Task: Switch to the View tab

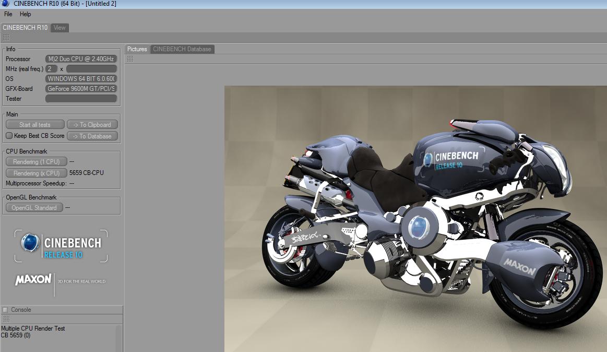Action: 59,28
